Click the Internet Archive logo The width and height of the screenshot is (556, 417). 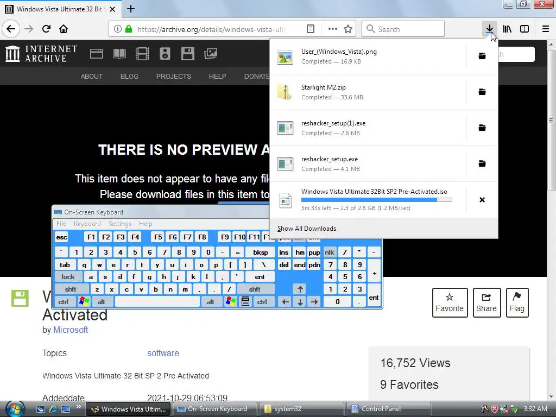41,54
